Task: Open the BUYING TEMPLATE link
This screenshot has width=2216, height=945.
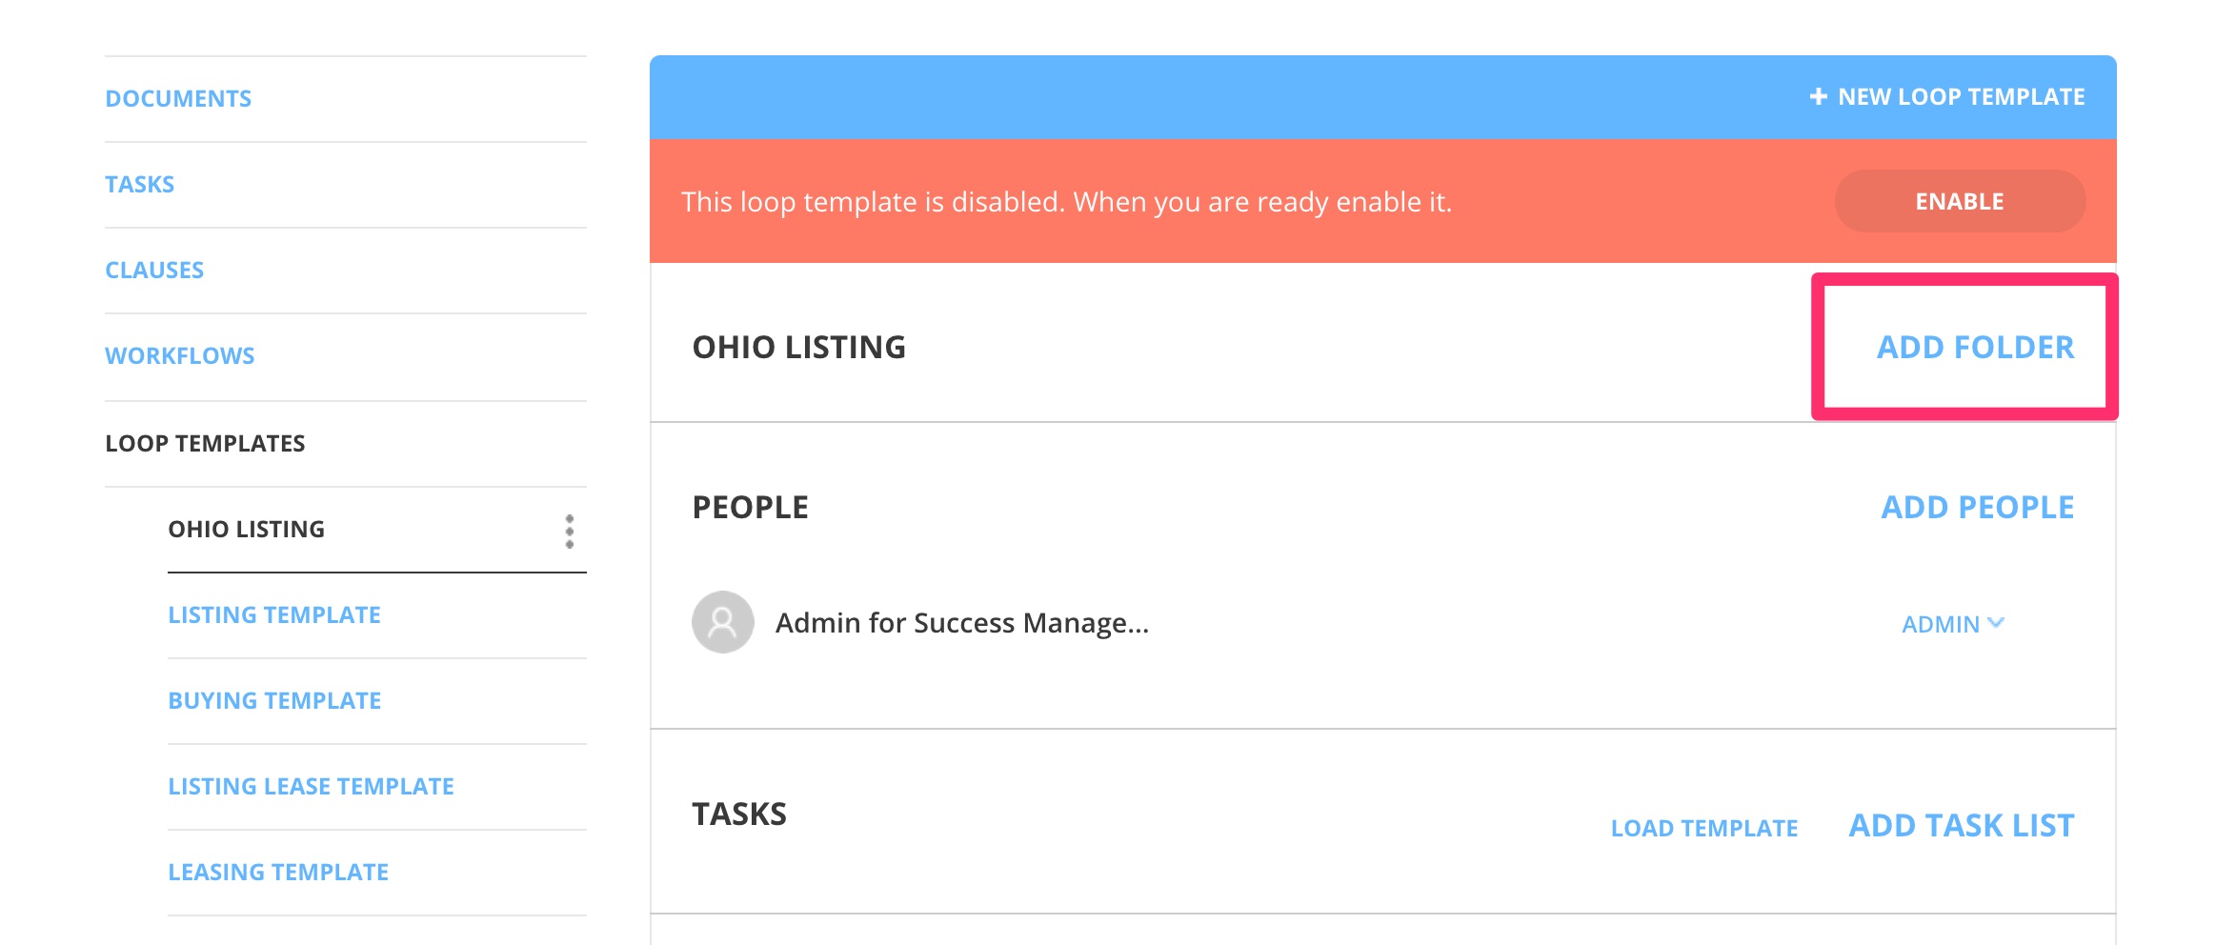Action: [275, 700]
